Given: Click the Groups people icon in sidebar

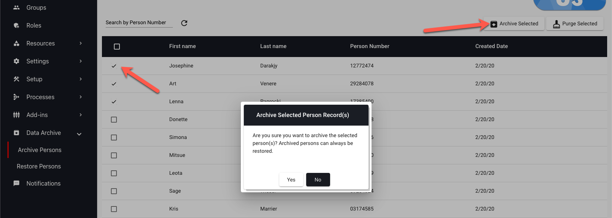Looking at the screenshot, I should pos(16,7).
